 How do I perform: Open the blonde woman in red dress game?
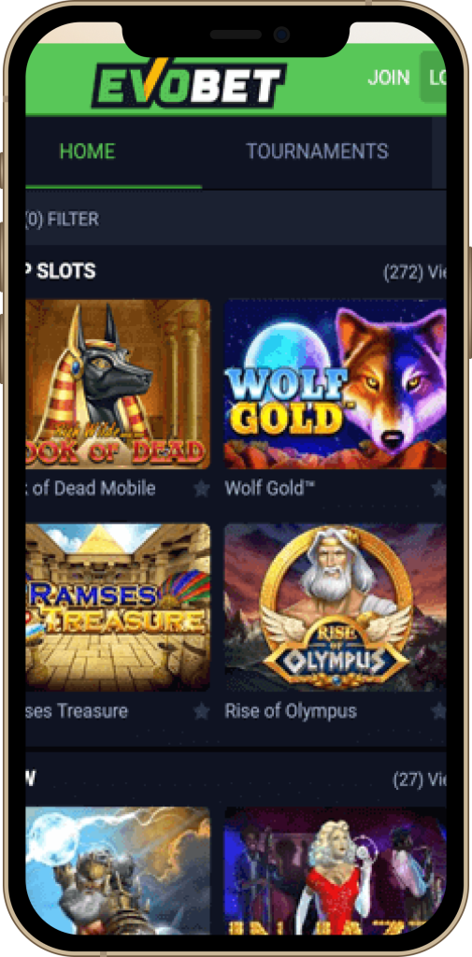pyautogui.click(x=336, y=871)
